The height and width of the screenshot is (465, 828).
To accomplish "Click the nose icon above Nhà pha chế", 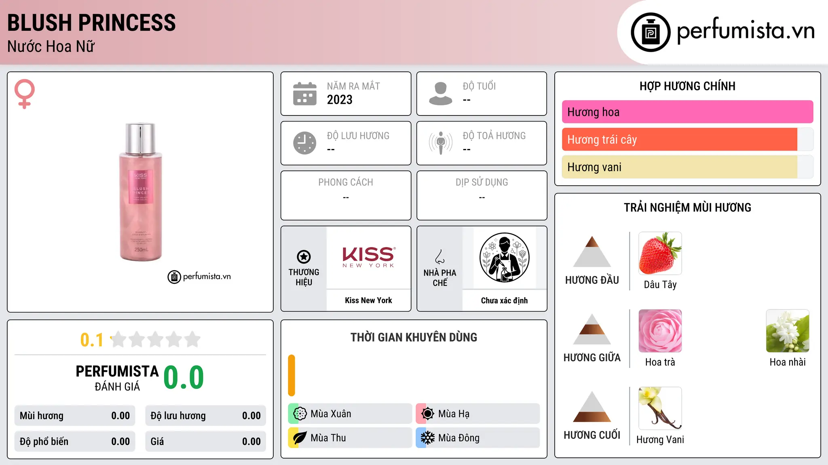I will [x=440, y=257].
